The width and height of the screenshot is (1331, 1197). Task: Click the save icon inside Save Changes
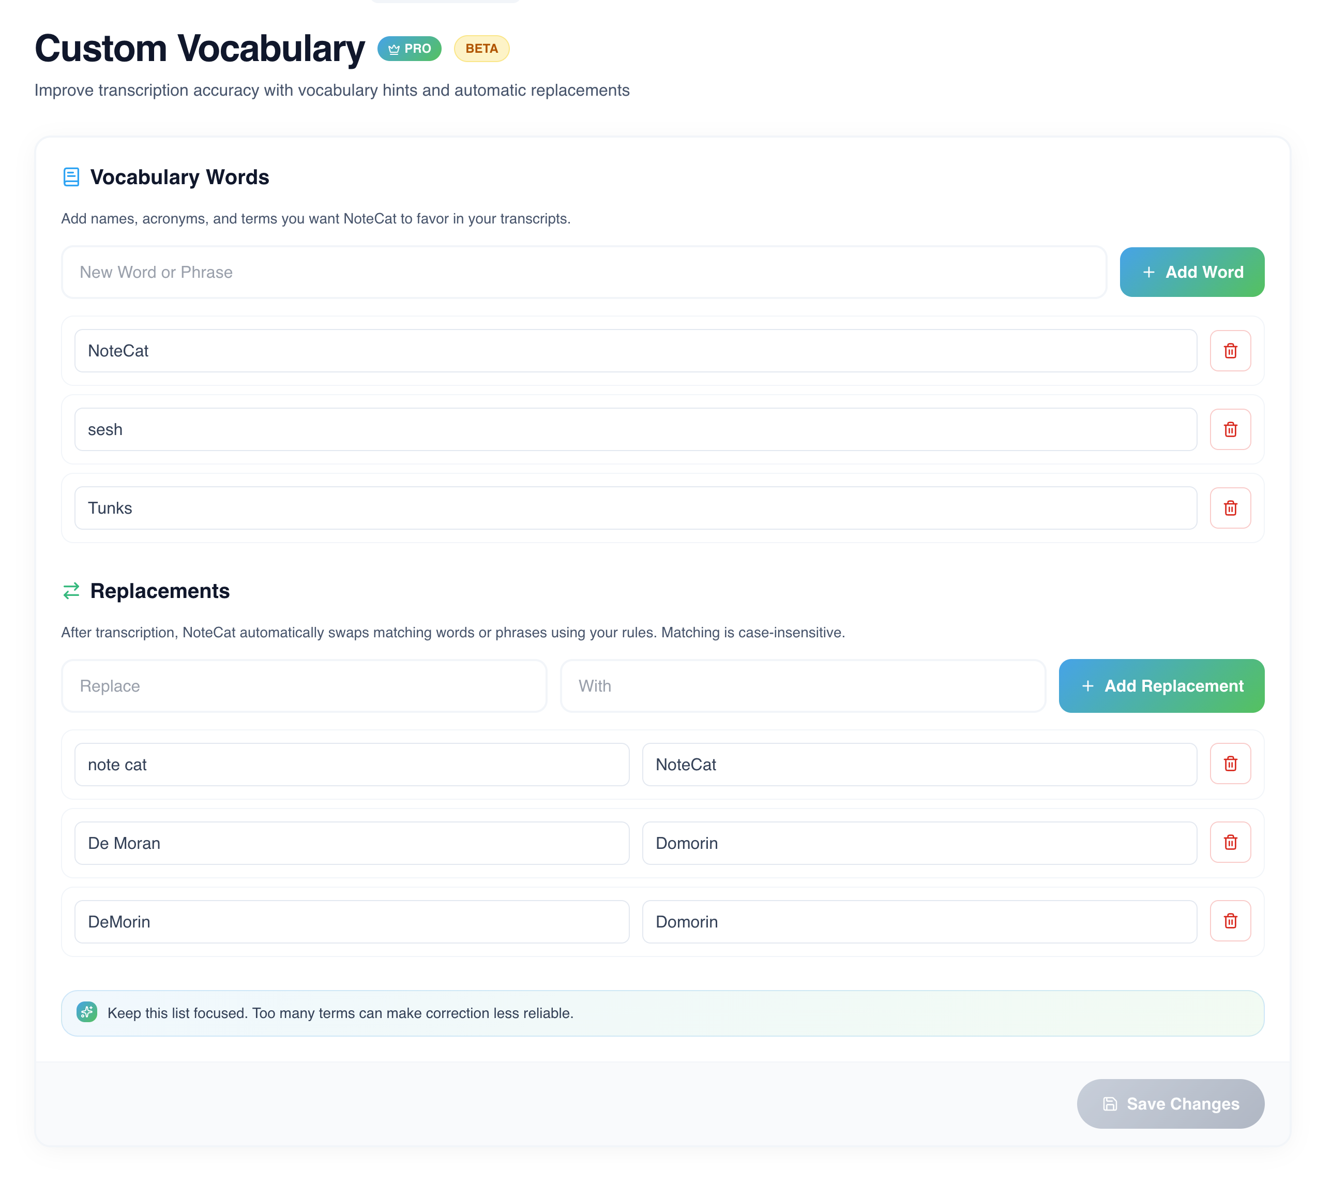[1110, 1104]
